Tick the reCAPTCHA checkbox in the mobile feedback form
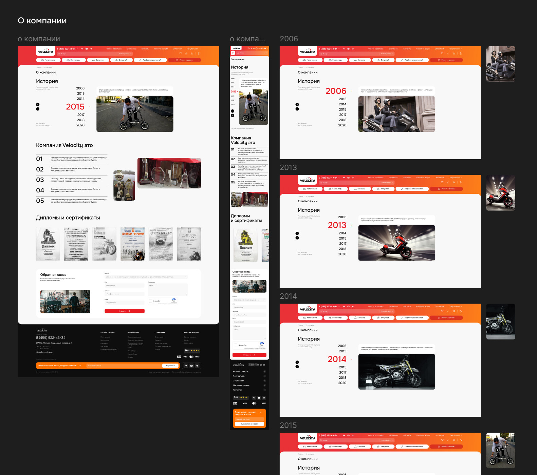 click(x=236, y=345)
